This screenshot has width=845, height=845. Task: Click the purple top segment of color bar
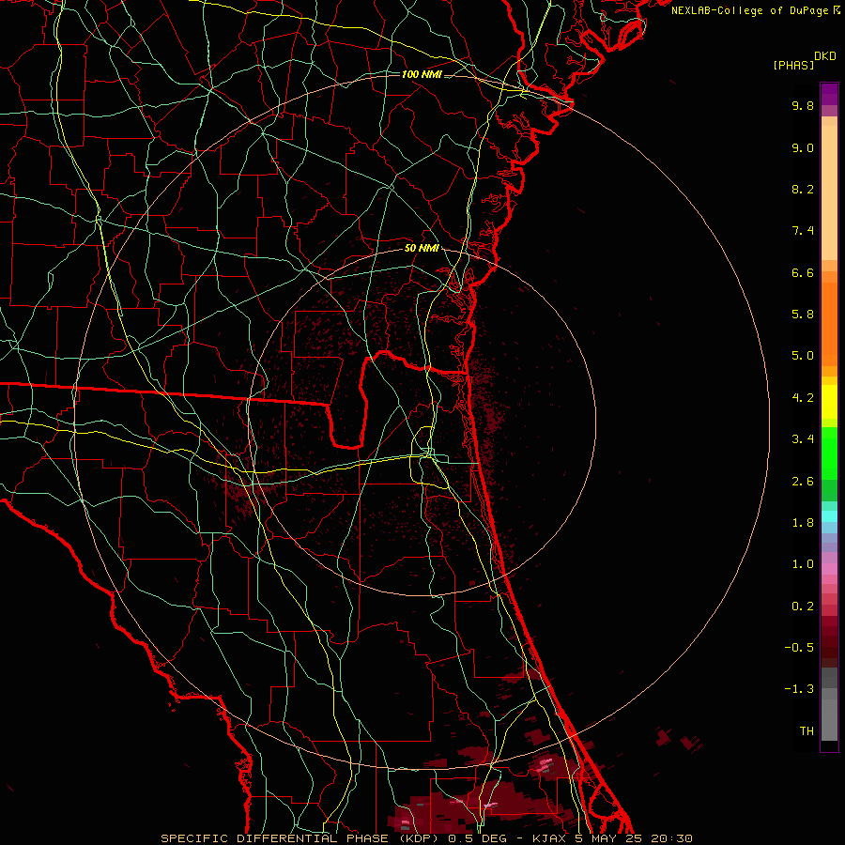point(829,94)
